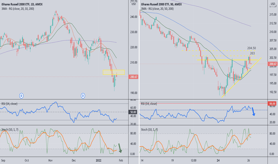Click the right panel 'Stoch (10, 1, 7)' label
The image size is (278, 164).
pyautogui.click(x=149, y=130)
